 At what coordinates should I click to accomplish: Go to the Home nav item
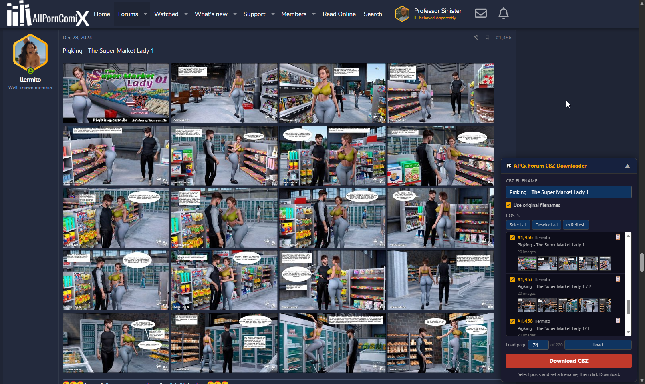102,14
